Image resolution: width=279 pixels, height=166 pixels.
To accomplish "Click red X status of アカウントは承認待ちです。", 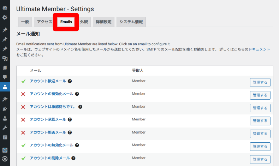I will point(23,107).
